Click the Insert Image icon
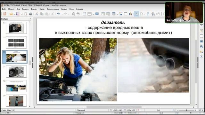Image resolution: width=205 pixels, height=115 pixels. coord(120,14)
